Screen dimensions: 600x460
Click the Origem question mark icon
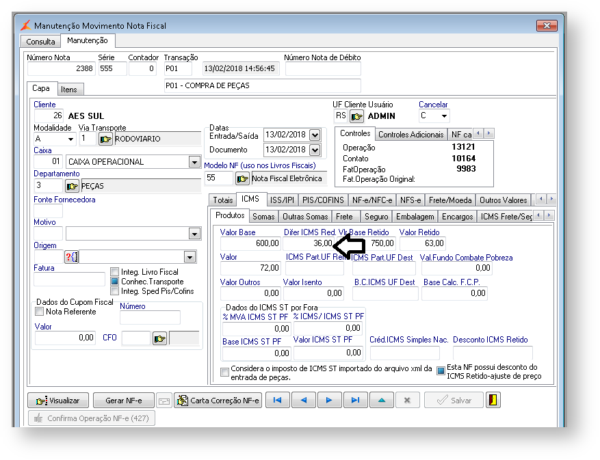click(x=72, y=257)
